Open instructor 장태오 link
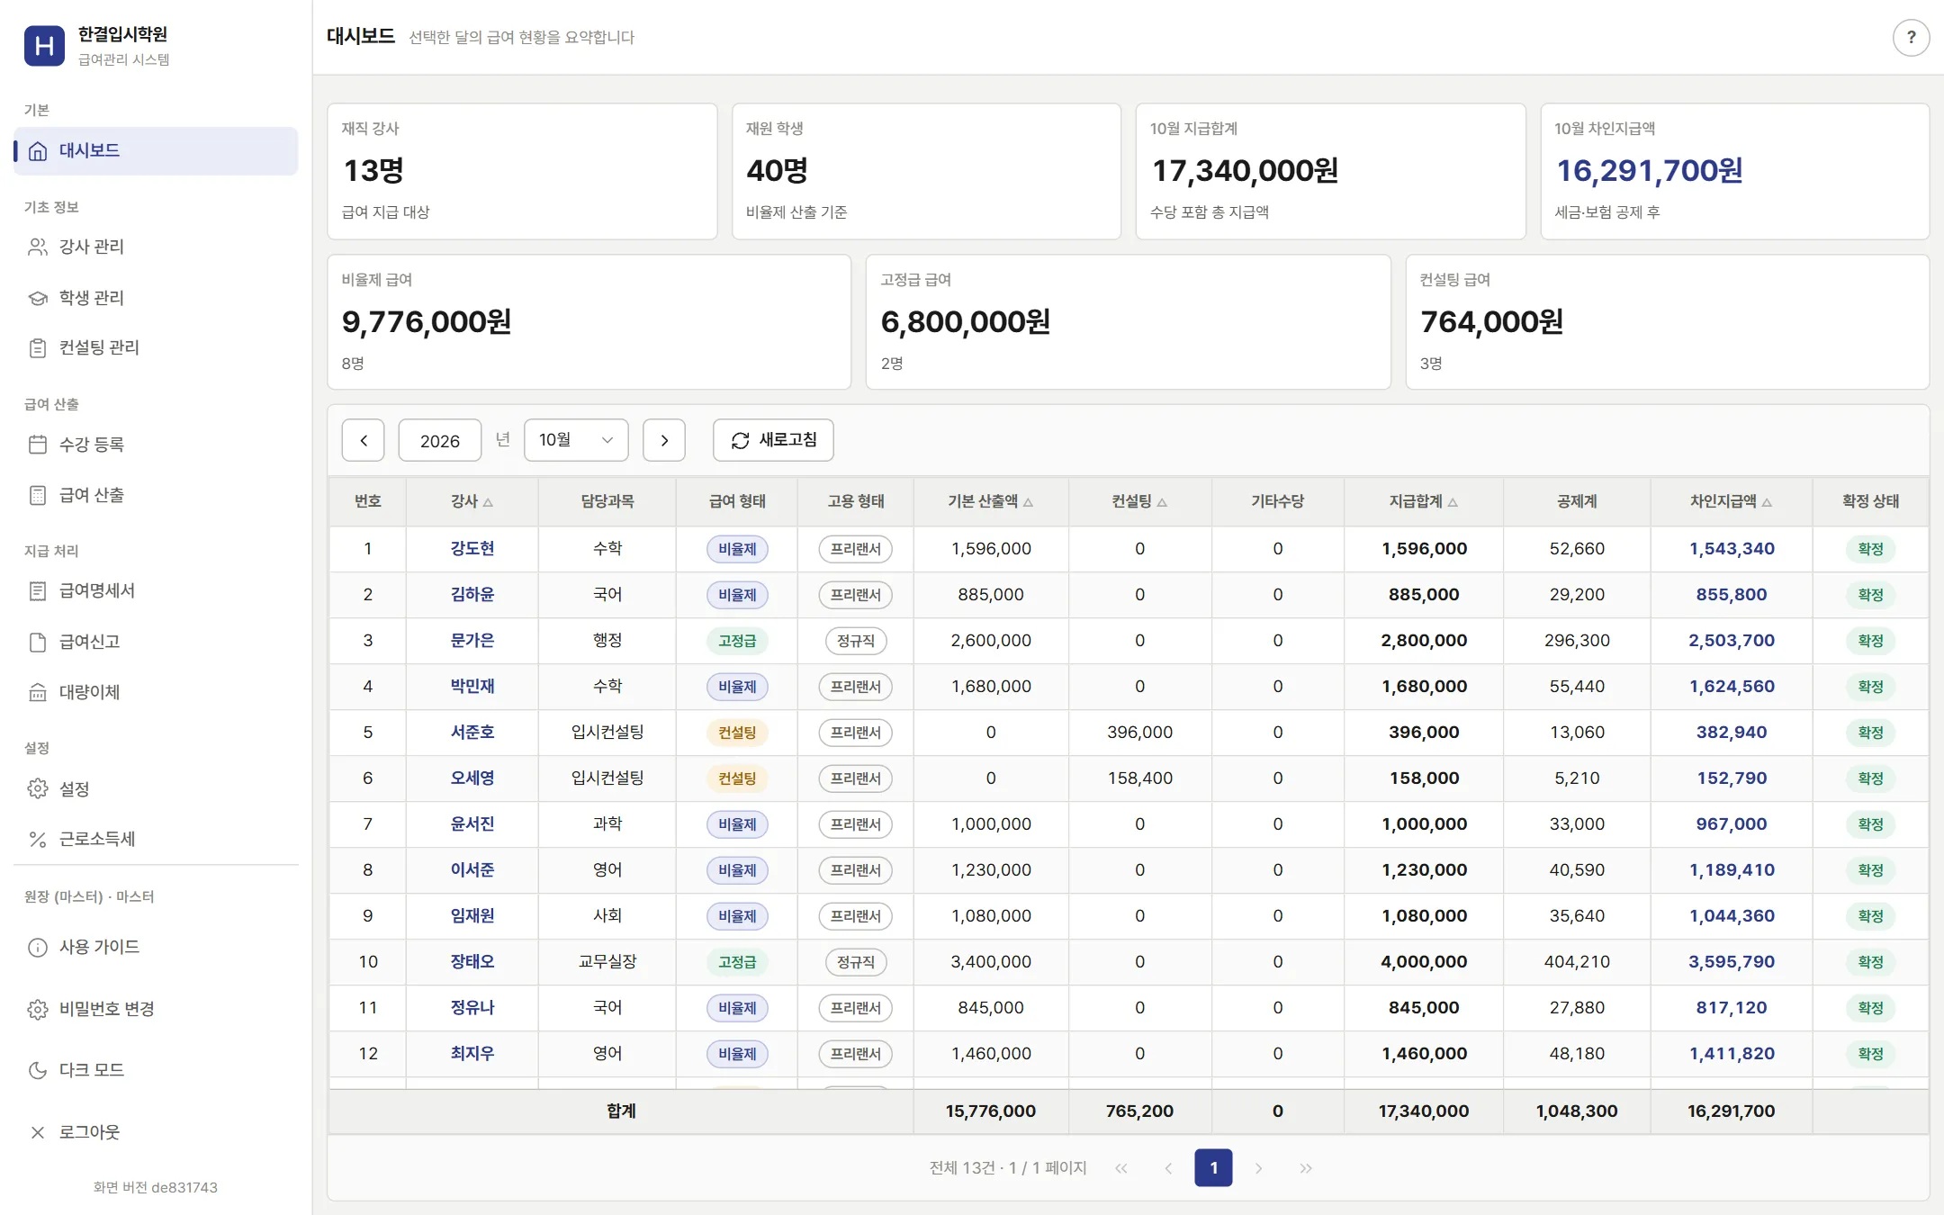 (x=472, y=962)
